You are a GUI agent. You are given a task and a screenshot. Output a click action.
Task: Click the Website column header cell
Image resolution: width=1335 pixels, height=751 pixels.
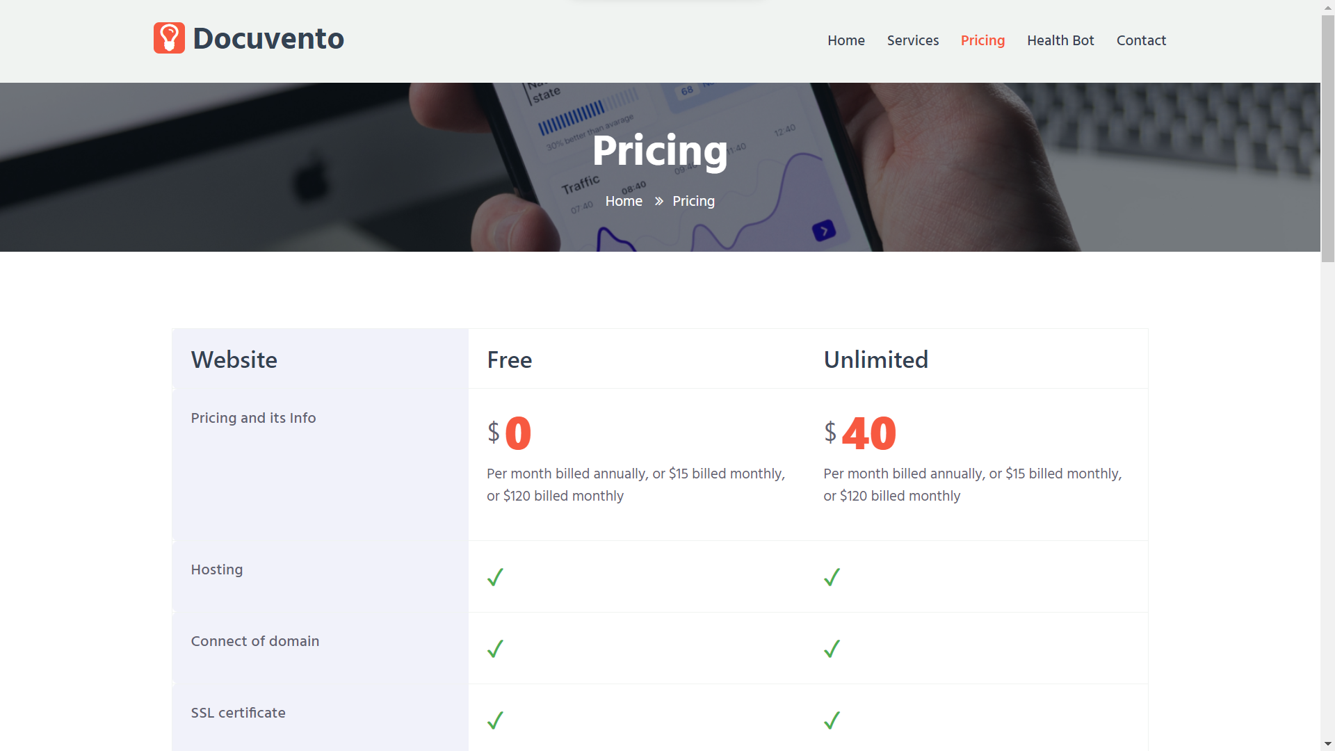point(234,360)
